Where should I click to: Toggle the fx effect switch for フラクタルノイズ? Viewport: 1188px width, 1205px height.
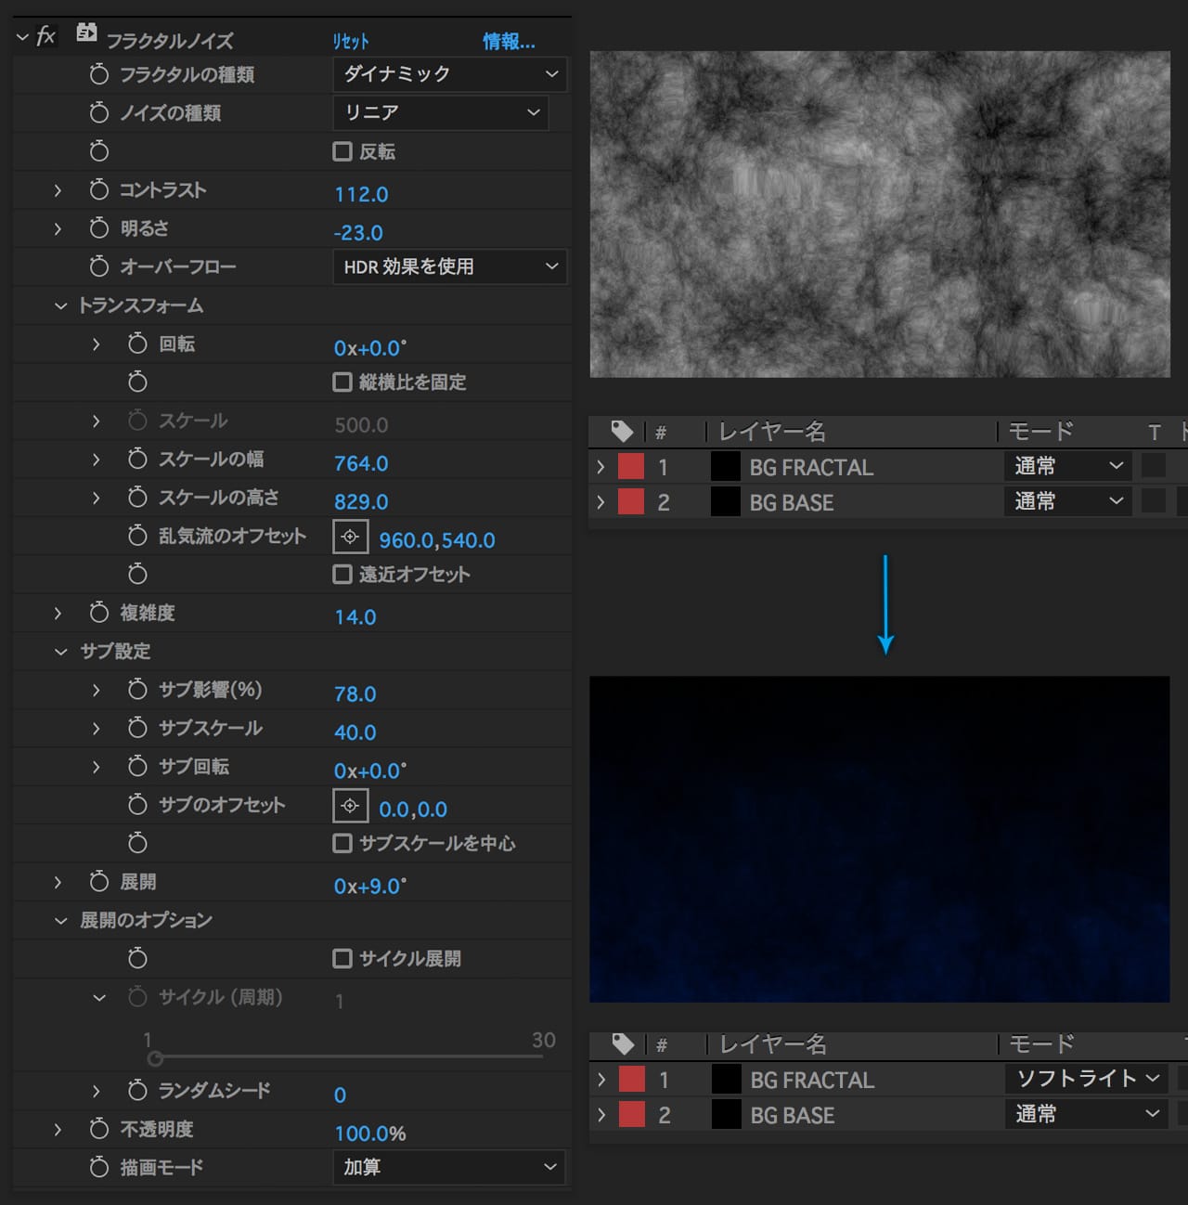coord(45,37)
